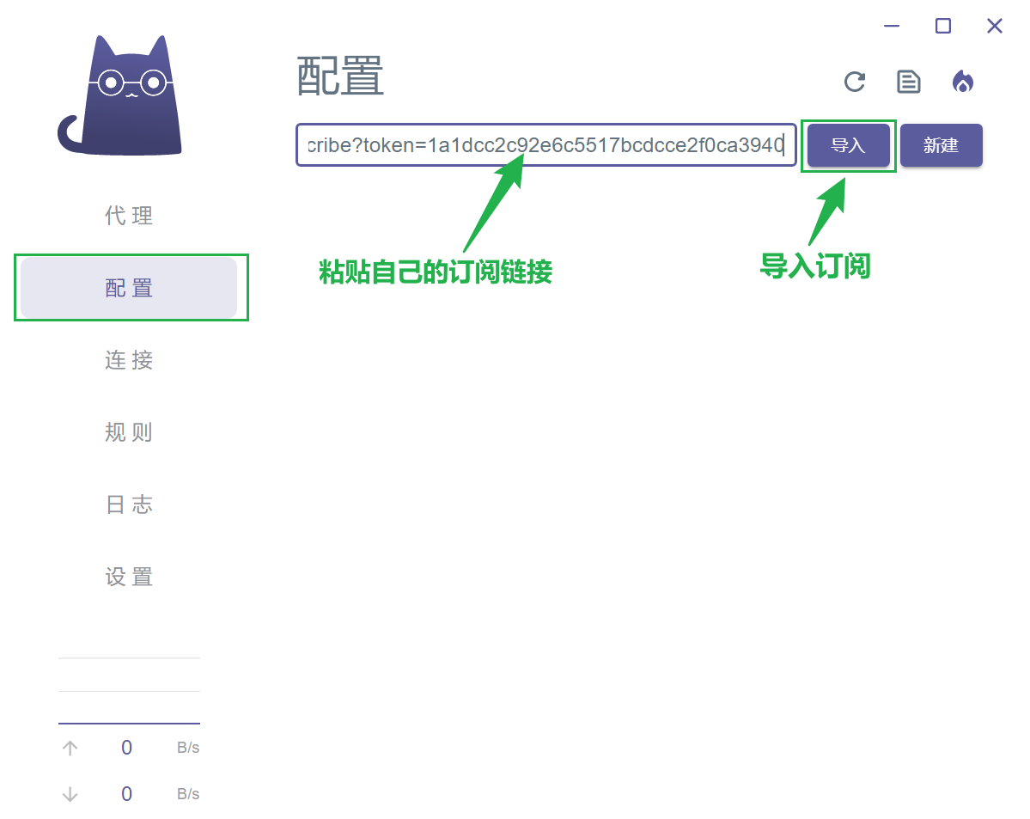Click the fire icon to reactivate profiles
Viewport: 1030px width, 819px height.
(963, 82)
